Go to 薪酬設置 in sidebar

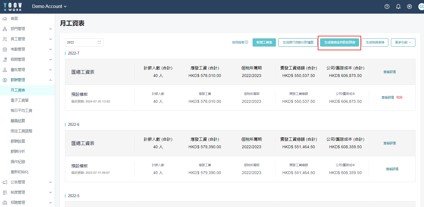tap(18, 141)
